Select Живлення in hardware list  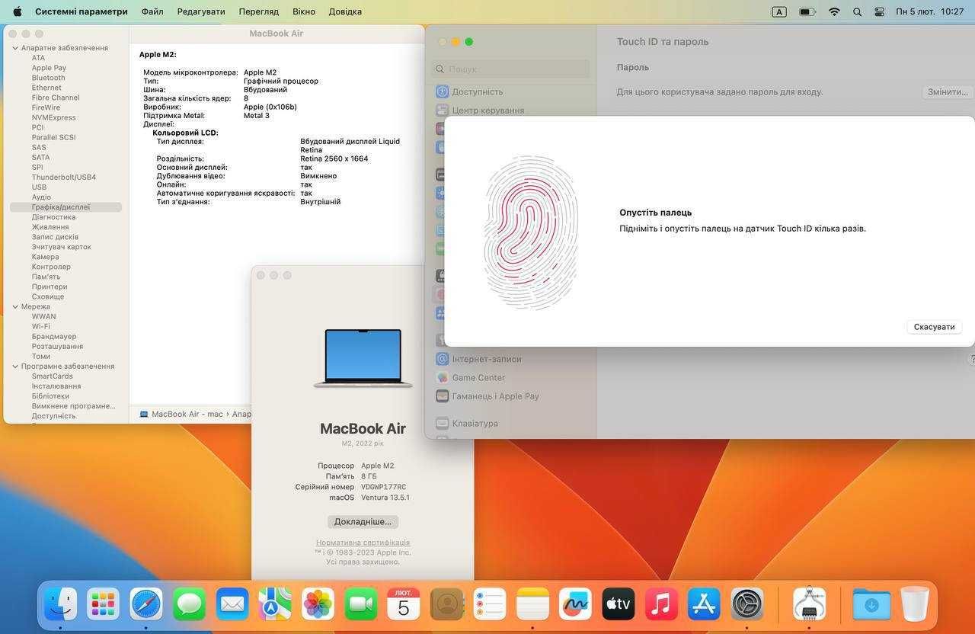pos(50,227)
